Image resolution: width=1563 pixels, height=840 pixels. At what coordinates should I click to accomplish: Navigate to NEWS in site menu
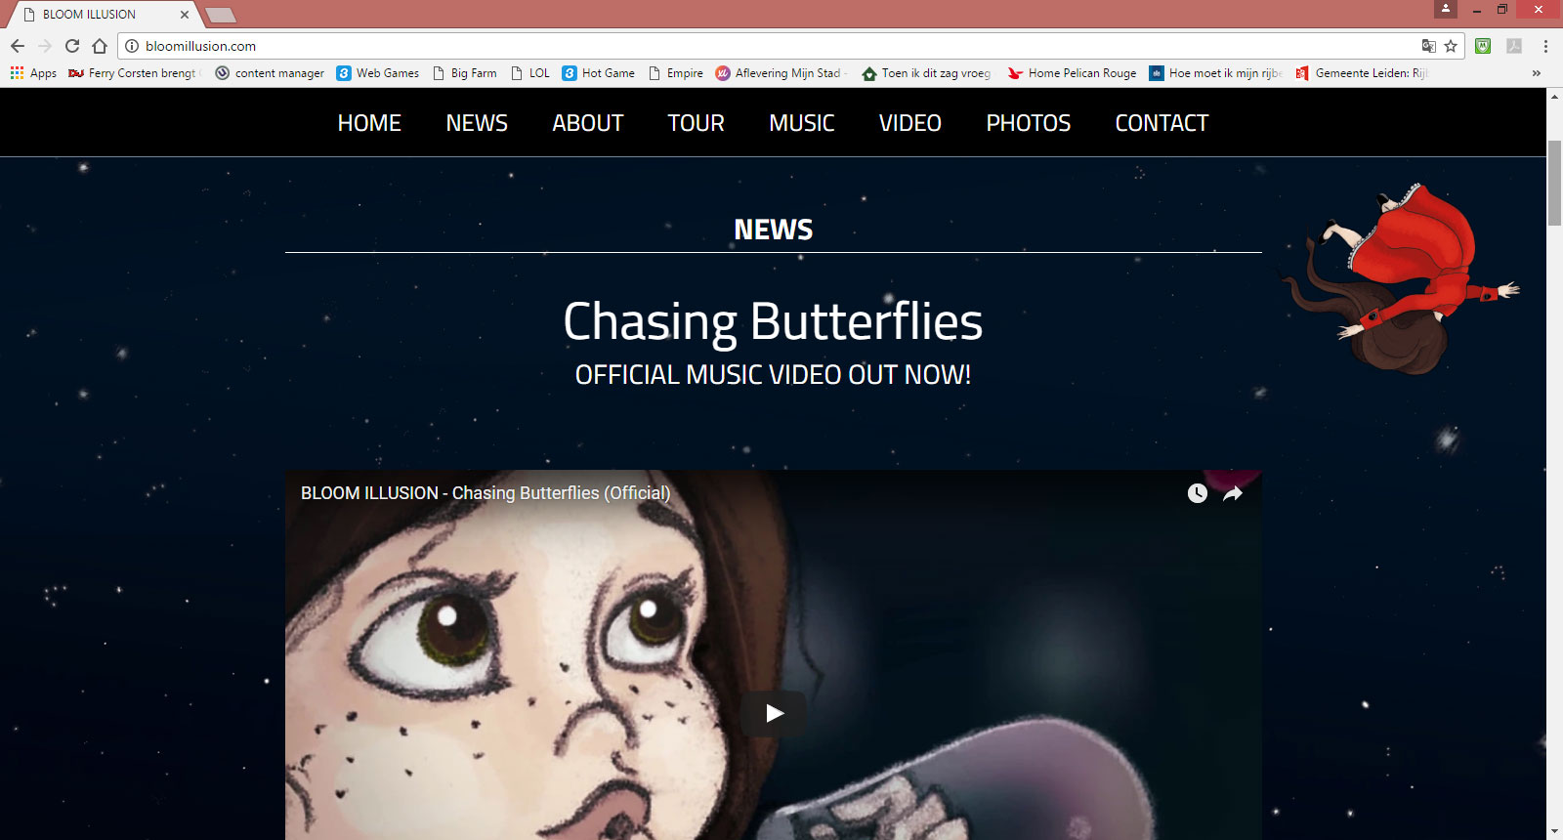(x=477, y=123)
